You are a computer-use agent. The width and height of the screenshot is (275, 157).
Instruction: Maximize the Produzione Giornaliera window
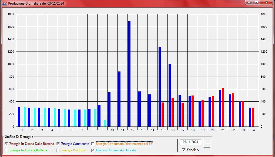click(x=256, y=3)
